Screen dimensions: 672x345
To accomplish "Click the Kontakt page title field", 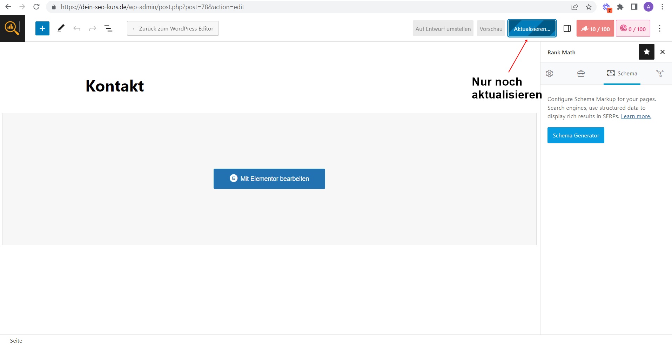I will 115,86.
